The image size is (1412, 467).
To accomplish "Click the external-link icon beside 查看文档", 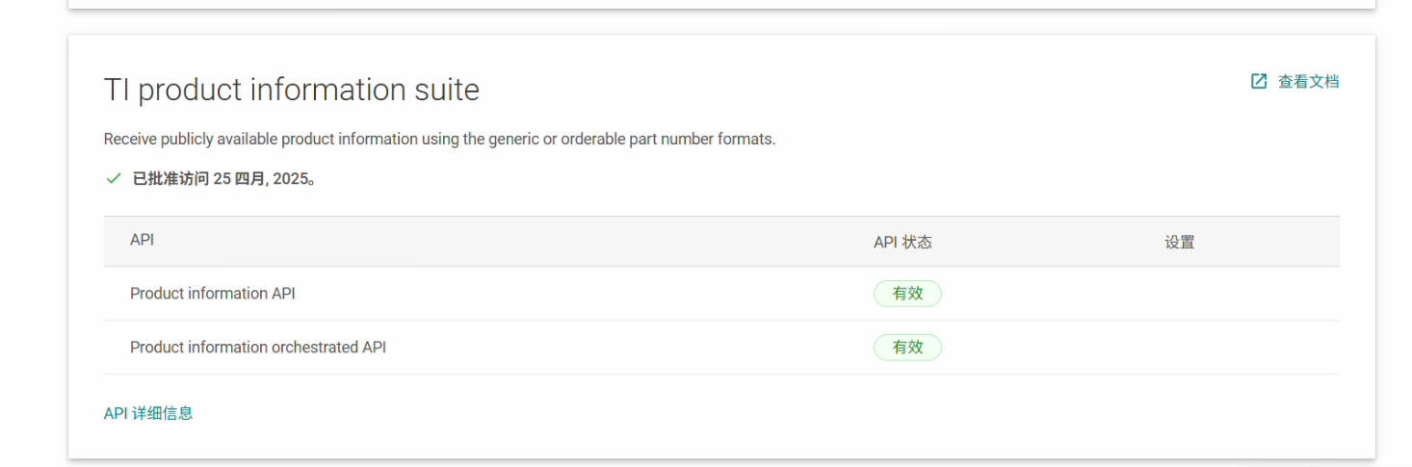I will click(1259, 82).
